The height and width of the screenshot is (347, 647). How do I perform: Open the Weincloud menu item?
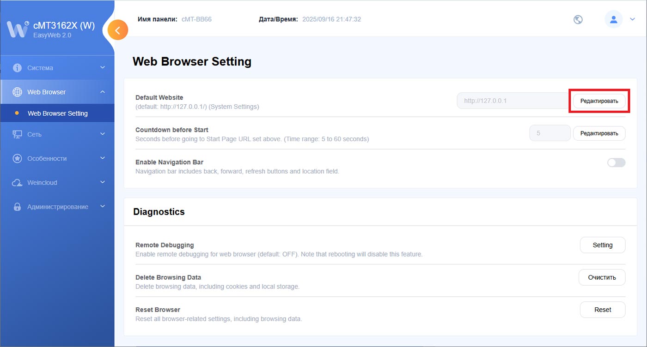pos(42,183)
